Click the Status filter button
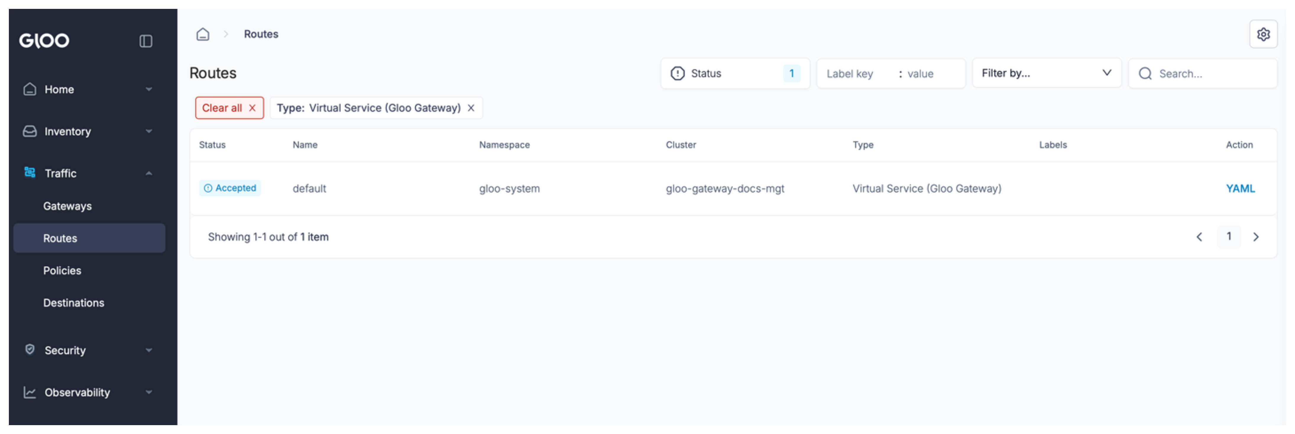1295x434 pixels. 735,73
